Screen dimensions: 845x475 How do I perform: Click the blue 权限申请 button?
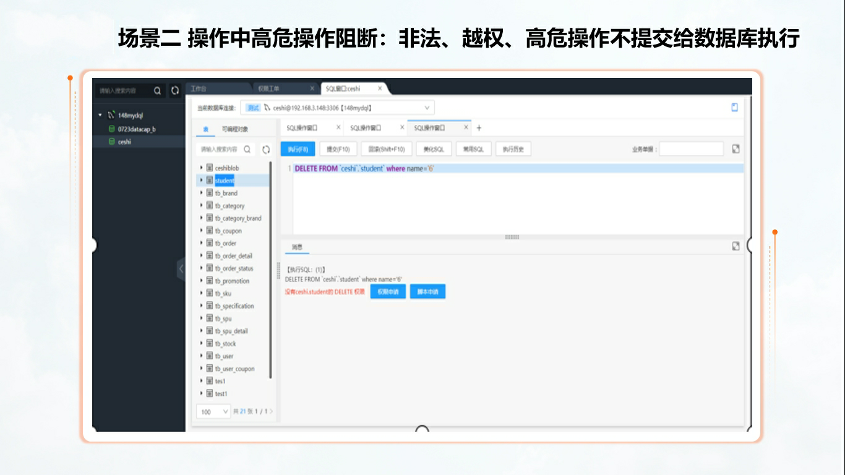coord(388,291)
